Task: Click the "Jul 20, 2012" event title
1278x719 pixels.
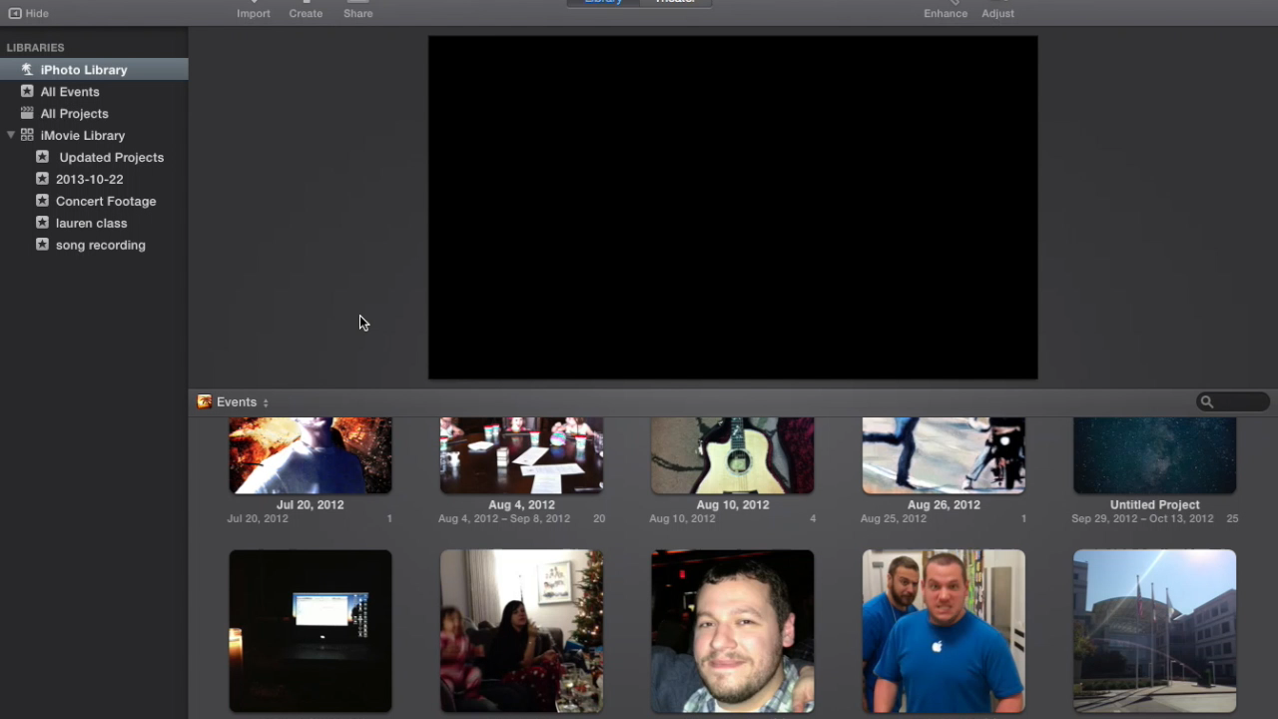Action: click(311, 505)
